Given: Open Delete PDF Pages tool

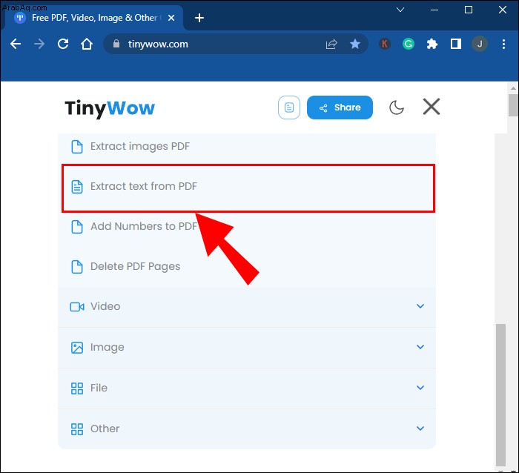Looking at the screenshot, I should tap(247, 267).
